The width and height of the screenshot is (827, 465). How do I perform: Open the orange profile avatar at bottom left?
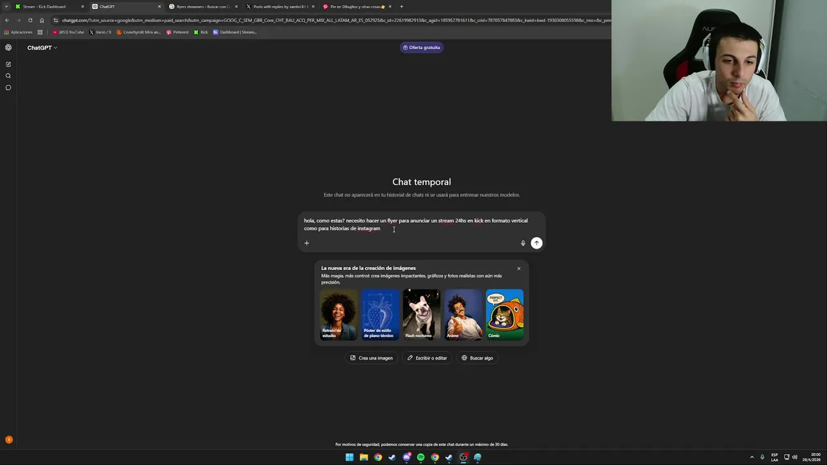coord(8,440)
